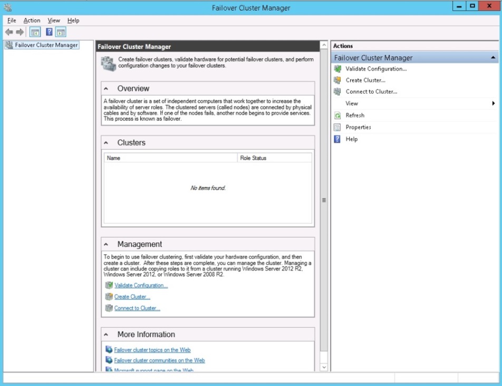Click the Refresh icon in Actions pane

[337, 115]
